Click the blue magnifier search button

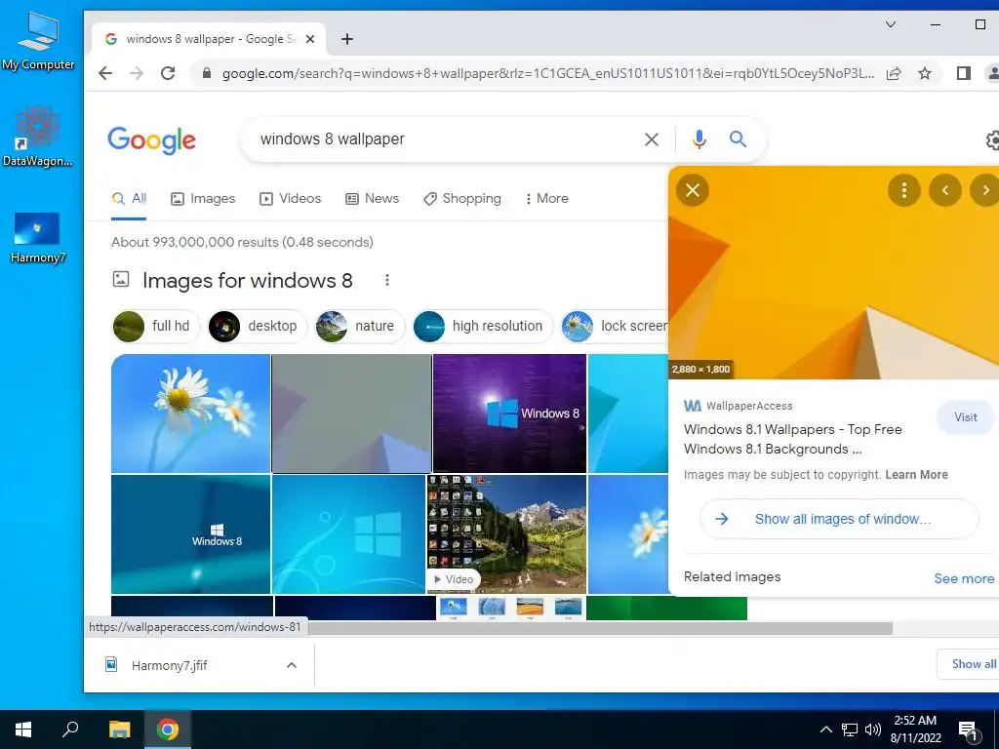(x=738, y=138)
